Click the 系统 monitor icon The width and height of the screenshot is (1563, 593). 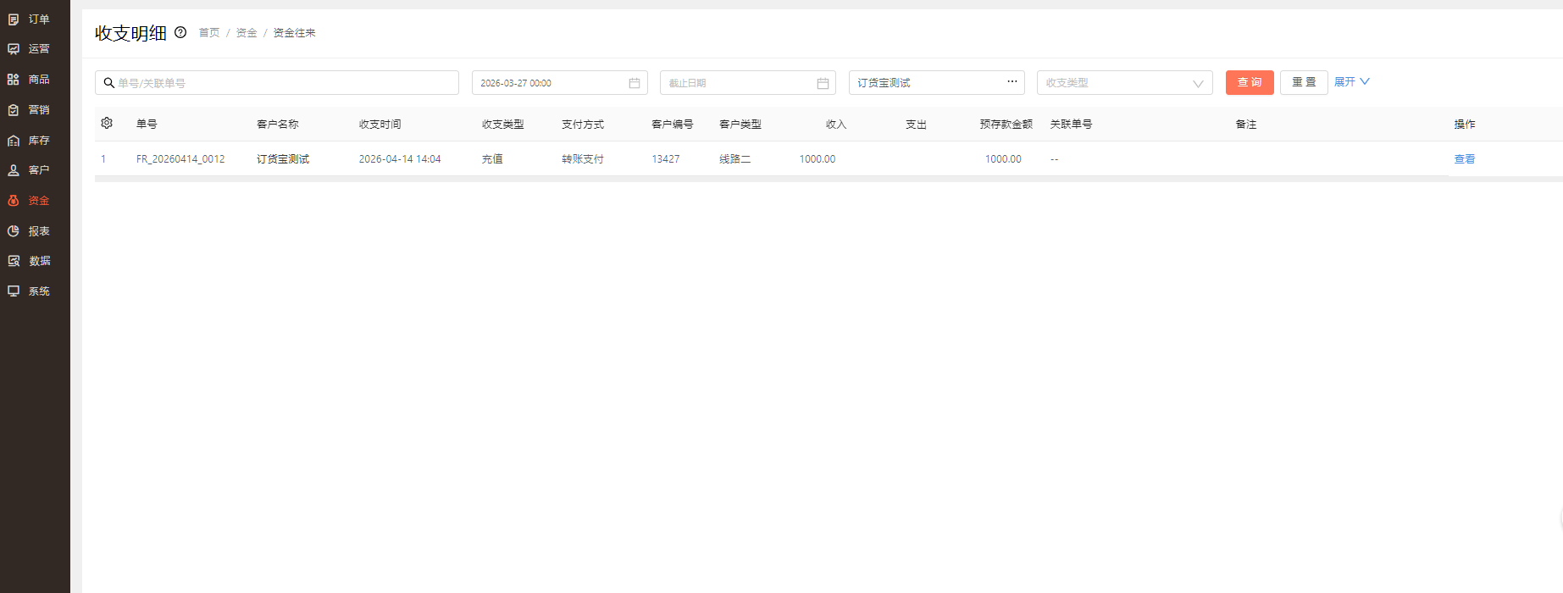14,291
